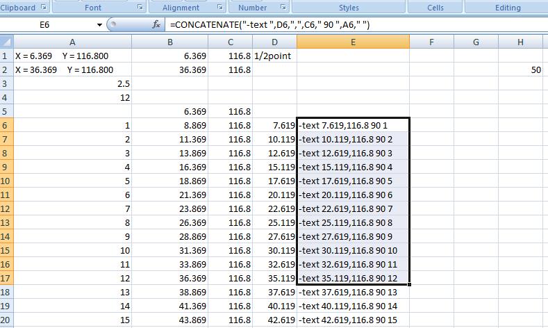Click cell B17 containing 36.369
The width and height of the screenshot is (548, 328).
(x=170, y=278)
